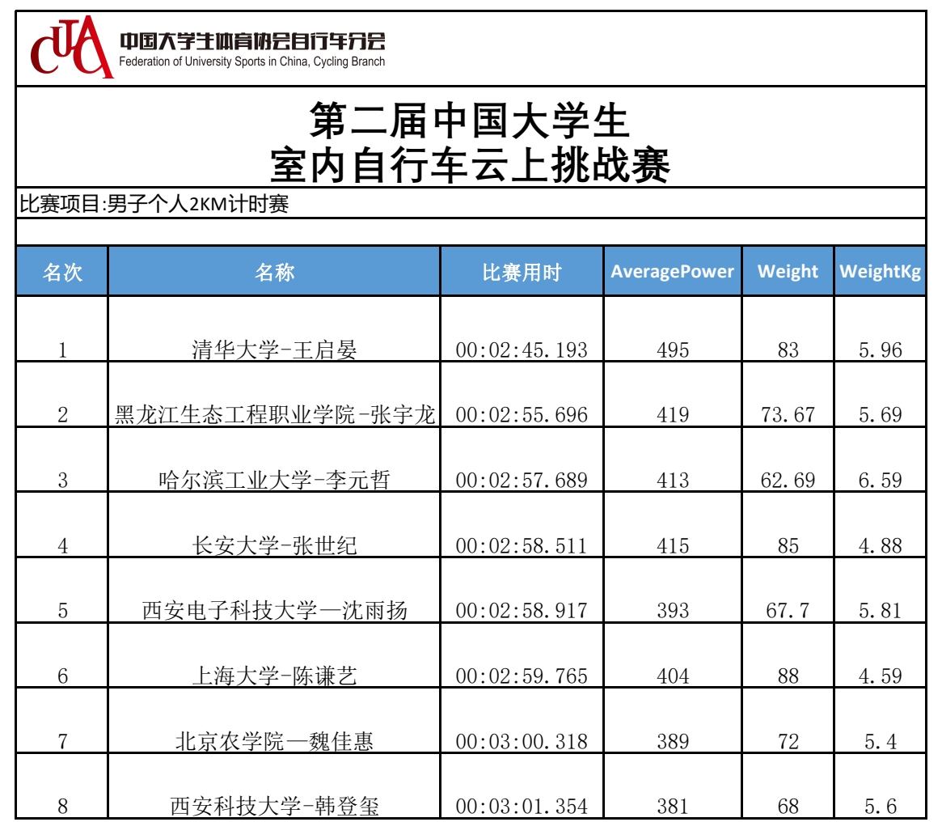Select the AveragePower column header

pyautogui.click(x=672, y=271)
